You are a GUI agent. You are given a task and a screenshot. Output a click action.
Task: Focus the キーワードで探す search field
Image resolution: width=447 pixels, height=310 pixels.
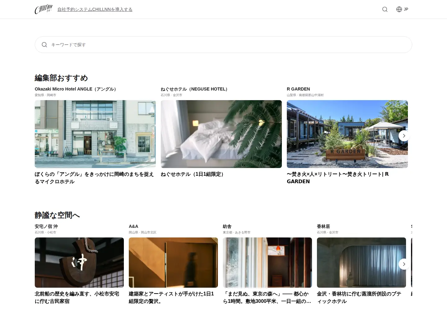223,45
